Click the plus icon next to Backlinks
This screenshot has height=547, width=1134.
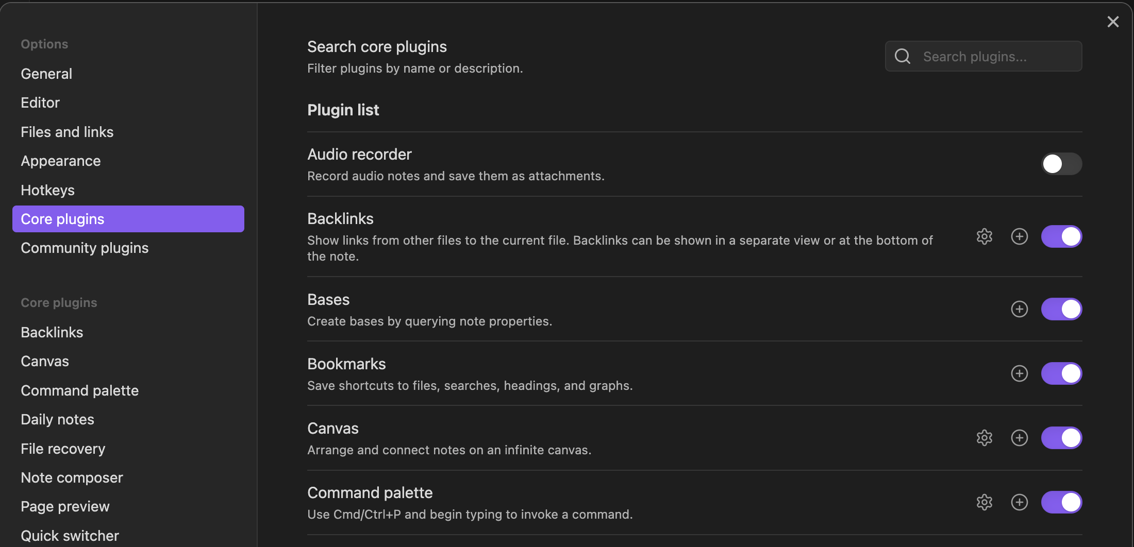click(1019, 236)
